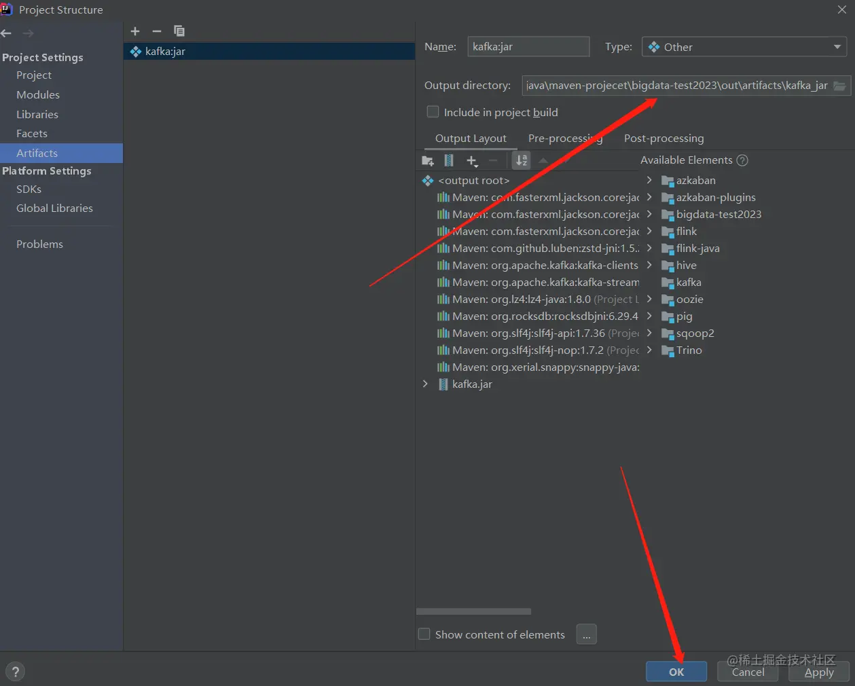The width and height of the screenshot is (855, 686).
Task: Click the Apply button
Action: coord(819,672)
